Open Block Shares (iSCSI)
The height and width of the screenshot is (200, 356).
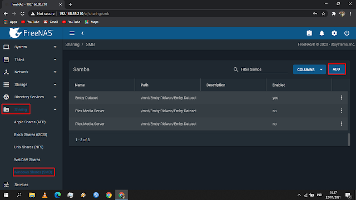tap(31, 134)
